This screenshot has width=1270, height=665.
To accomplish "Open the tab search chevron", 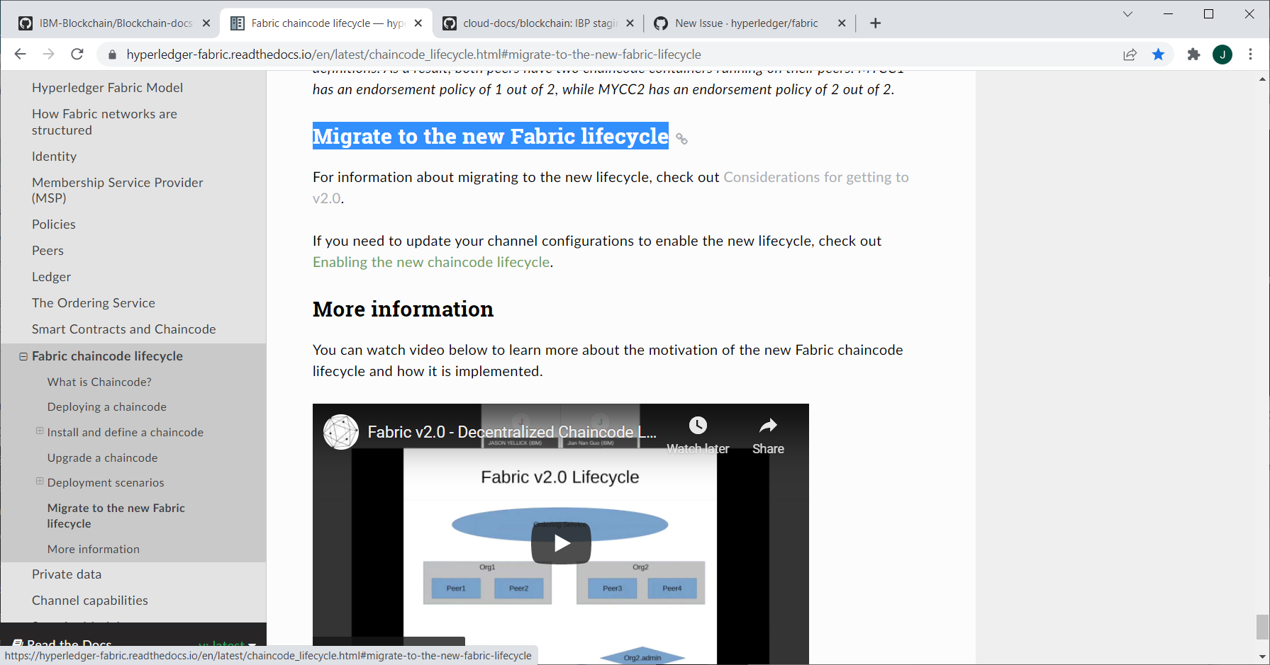I will (1127, 14).
